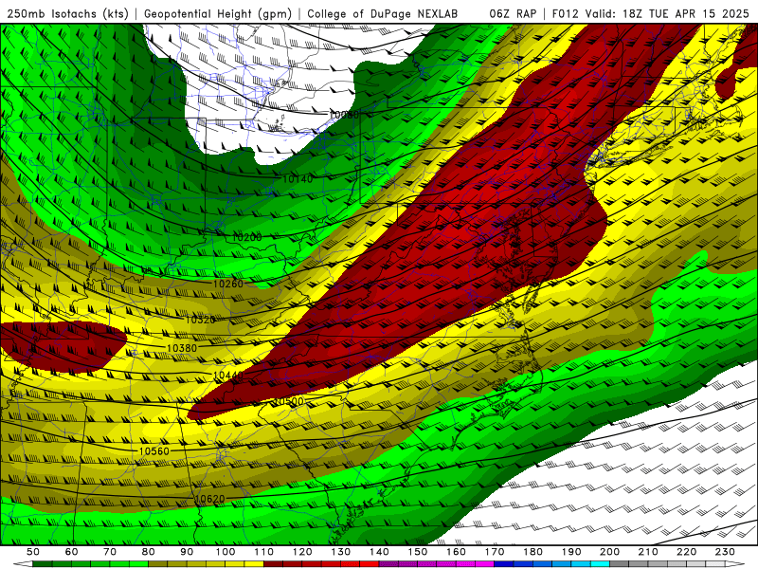Click the 130 value on the color scale
The height and width of the screenshot is (569, 758).
click(341, 552)
